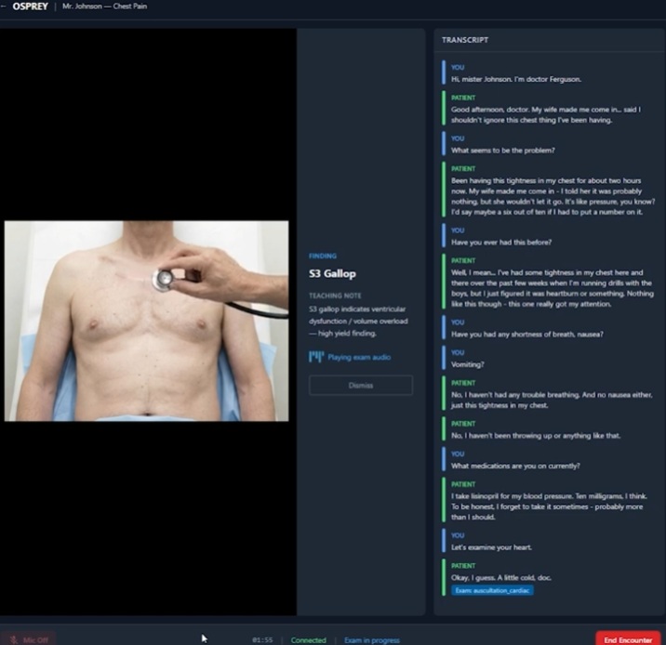Click the Connected status indicator

tap(308, 639)
